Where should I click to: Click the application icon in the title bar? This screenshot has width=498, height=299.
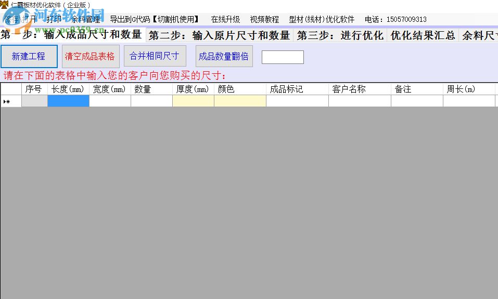click(4, 5)
